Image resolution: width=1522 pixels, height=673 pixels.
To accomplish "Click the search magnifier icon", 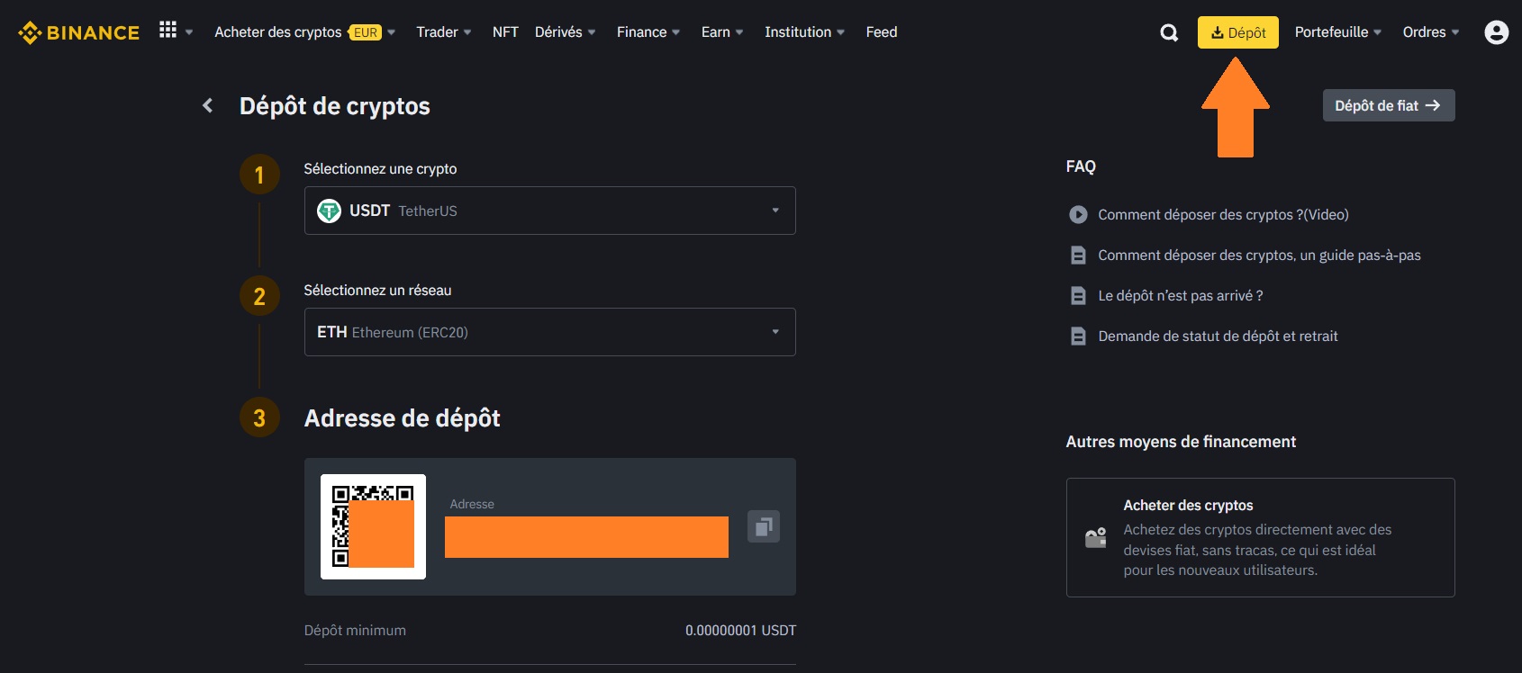I will pyautogui.click(x=1169, y=33).
